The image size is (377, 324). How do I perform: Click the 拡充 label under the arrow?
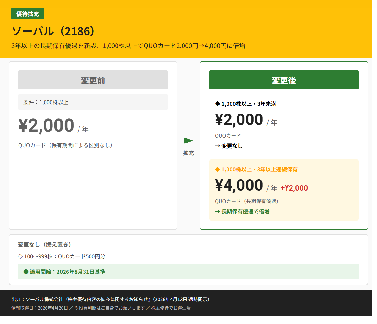pyautogui.click(x=188, y=153)
